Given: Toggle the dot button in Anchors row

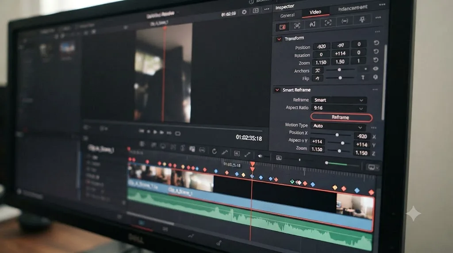Looking at the screenshot, I should point(365,69).
